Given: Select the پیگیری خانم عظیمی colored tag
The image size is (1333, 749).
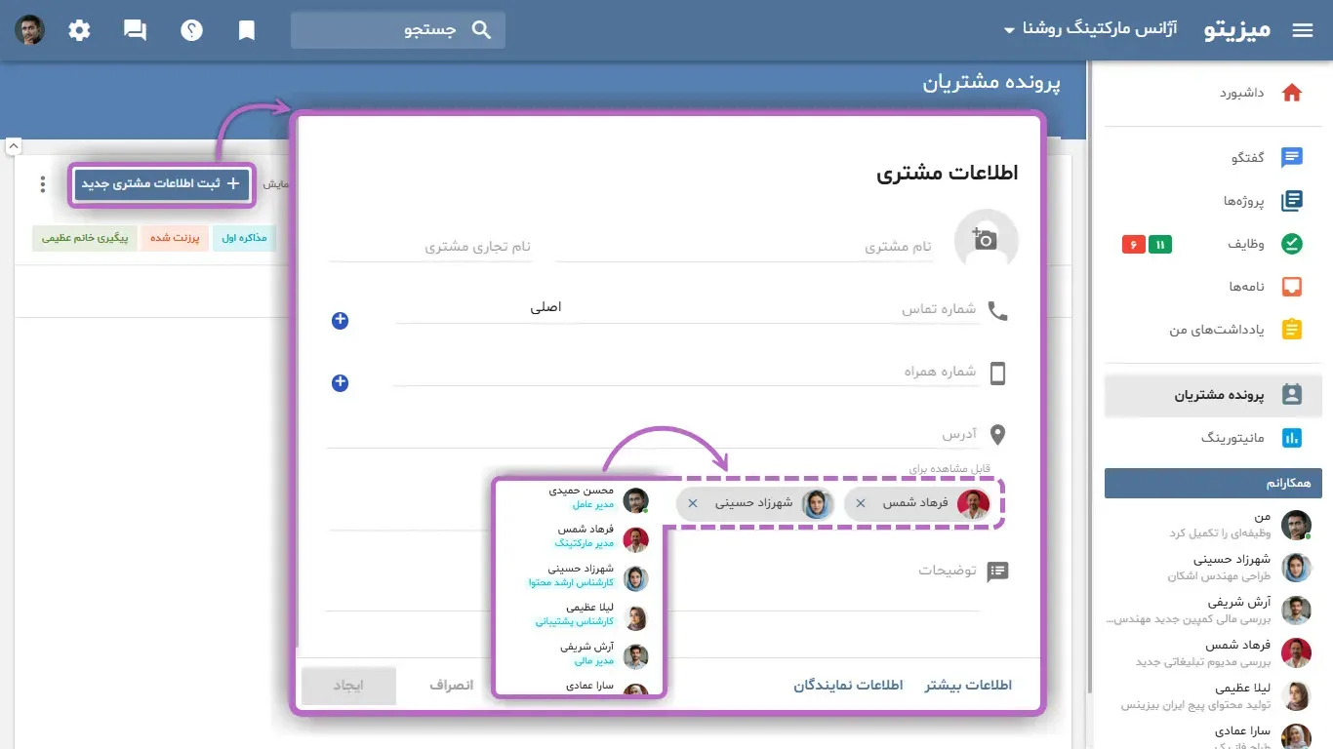Looking at the screenshot, I should pos(85,238).
